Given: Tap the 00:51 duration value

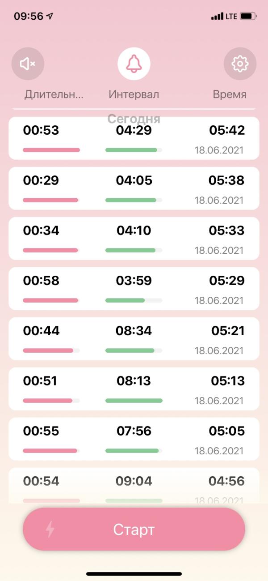Looking at the screenshot, I should click(40, 381).
